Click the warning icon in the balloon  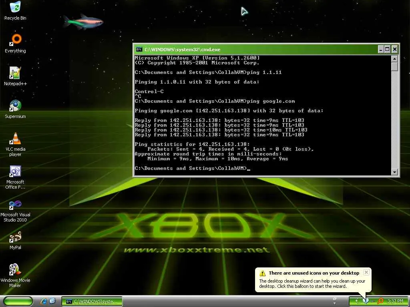pyautogui.click(x=262, y=273)
